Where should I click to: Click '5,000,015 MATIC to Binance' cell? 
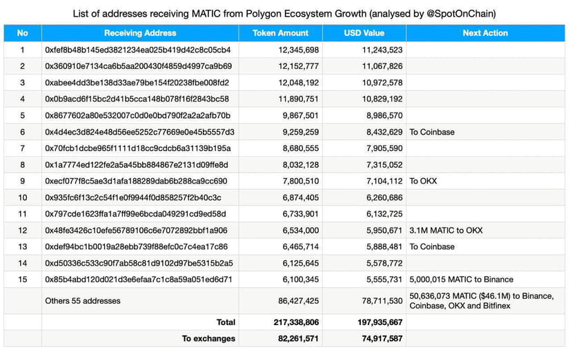[485, 279]
